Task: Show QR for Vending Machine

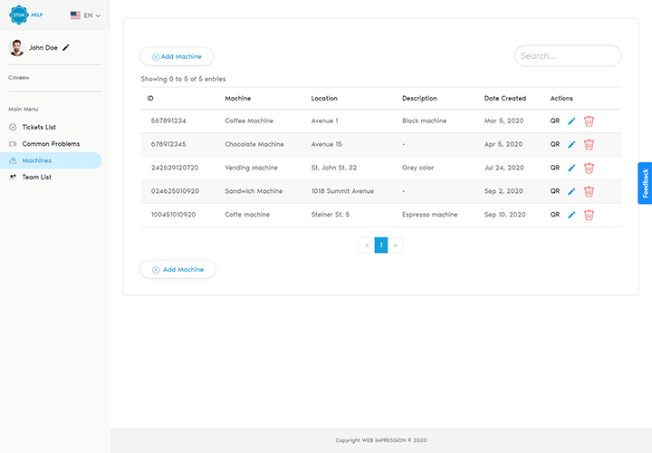Action: pyautogui.click(x=555, y=168)
